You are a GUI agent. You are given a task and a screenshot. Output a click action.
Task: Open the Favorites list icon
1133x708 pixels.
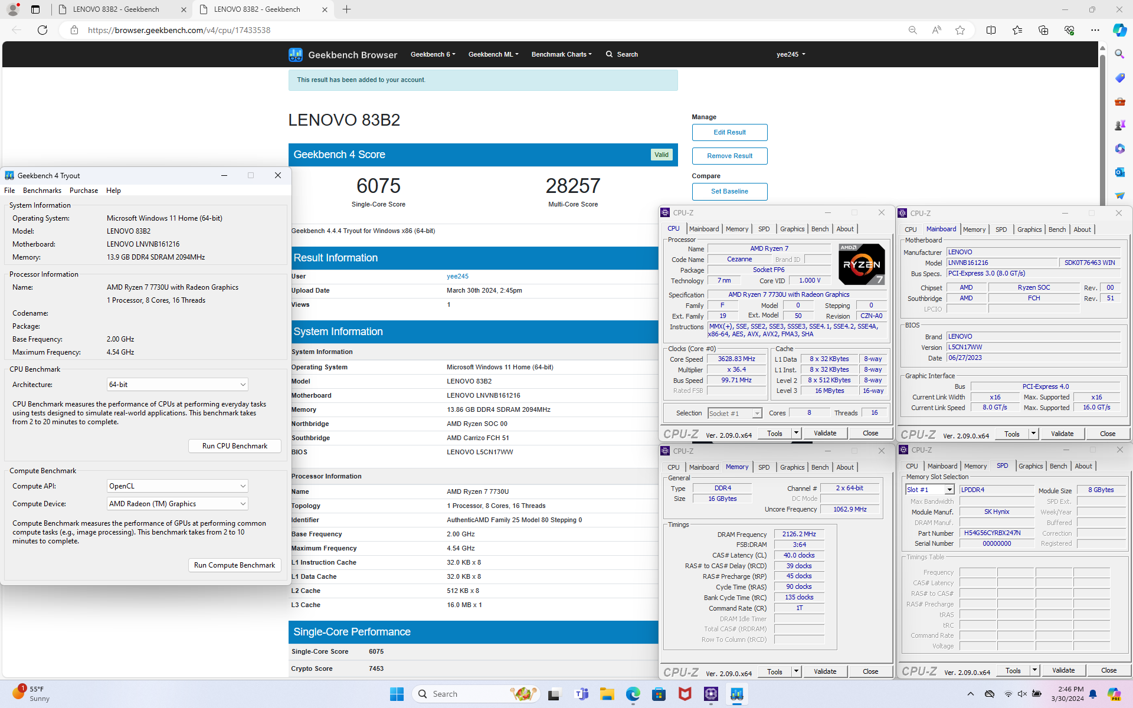[x=1017, y=30]
